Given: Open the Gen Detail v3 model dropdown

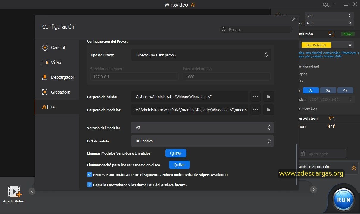Looking at the screenshot, I should tap(327, 45).
